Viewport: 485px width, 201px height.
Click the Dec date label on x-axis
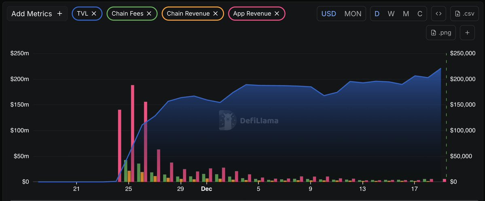[x=206, y=189]
